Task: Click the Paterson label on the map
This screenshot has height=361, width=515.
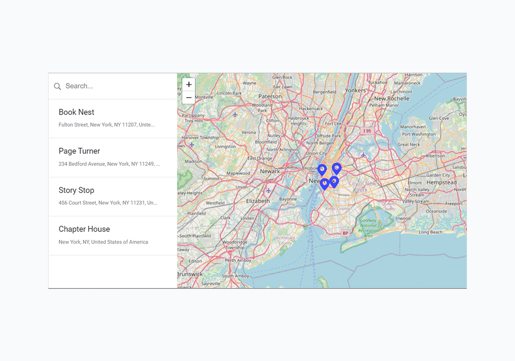Action: pos(270,97)
